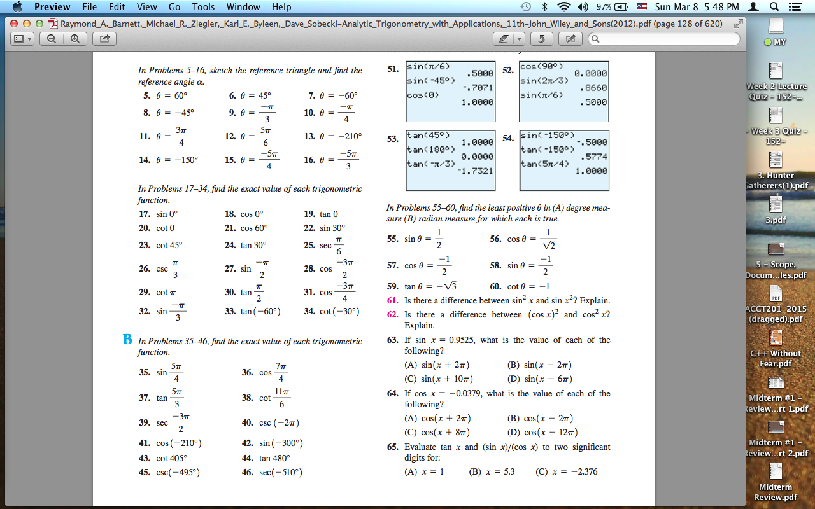Click the sidebar view button
The image size is (815, 509).
coord(18,39)
